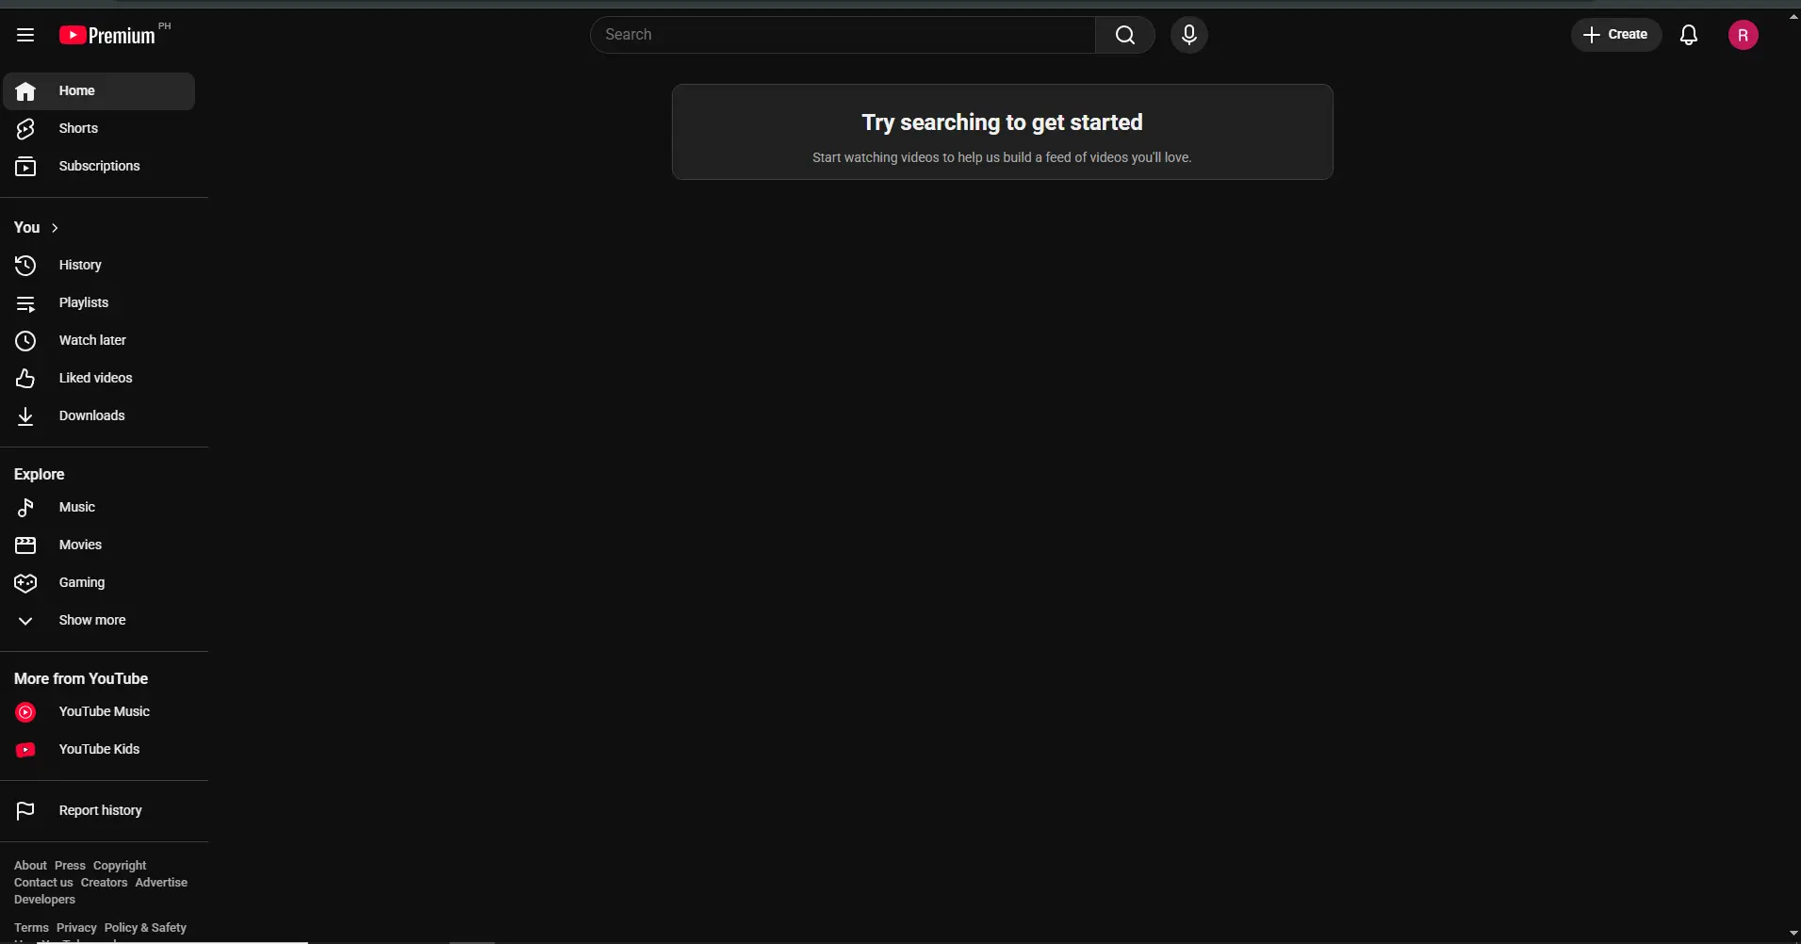Click the Policy & Safety footer link
The image size is (1801, 944).
(x=145, y=928)
